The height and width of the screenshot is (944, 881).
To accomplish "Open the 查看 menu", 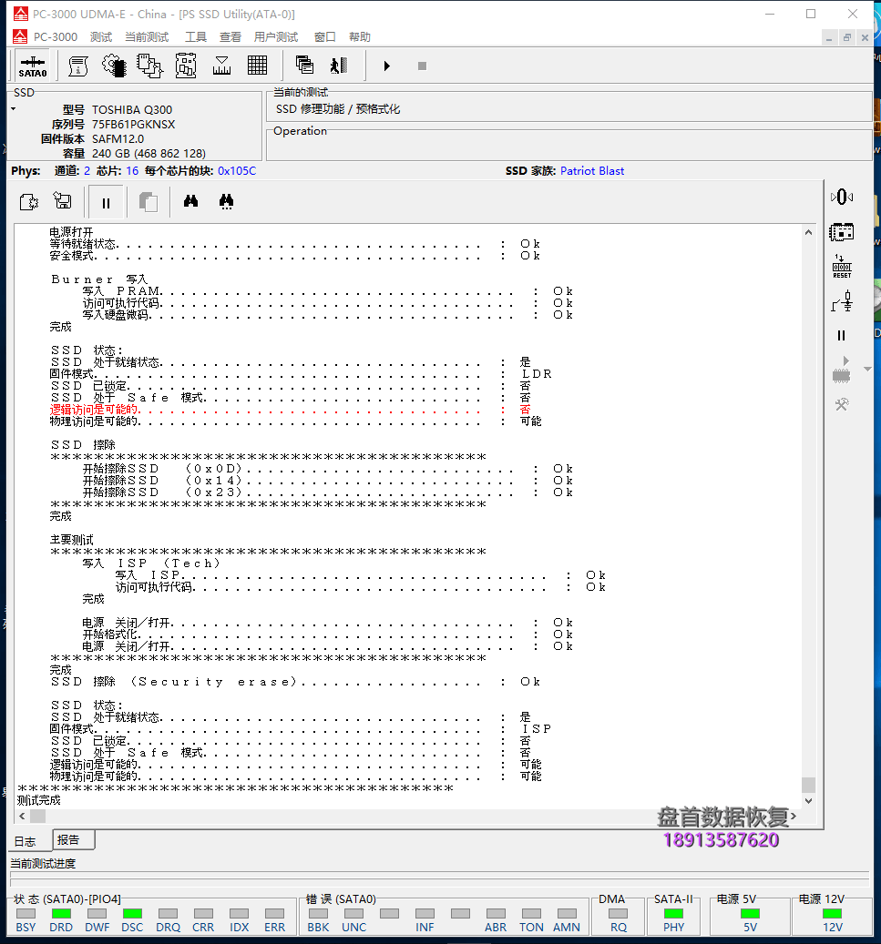I will pos(230,36).
